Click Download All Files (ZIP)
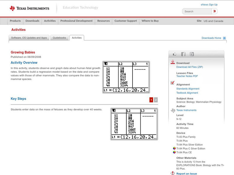Viewport: 234px width, 175px height. tap(190, 67)
